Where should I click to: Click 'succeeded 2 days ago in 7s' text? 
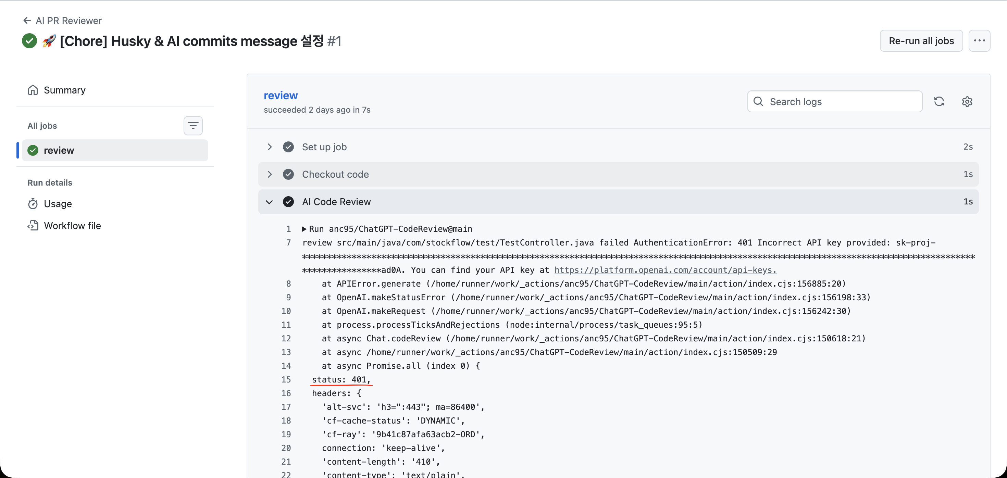[317, 110]
